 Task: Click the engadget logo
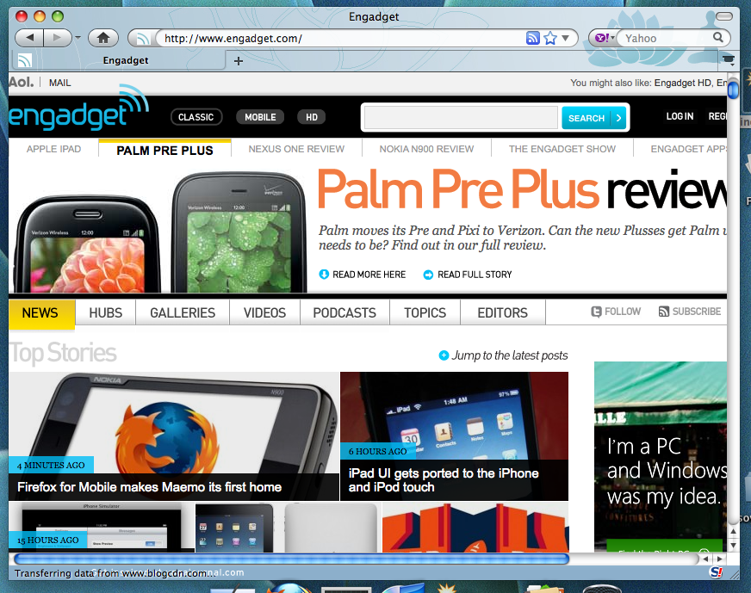coord(78,108)
